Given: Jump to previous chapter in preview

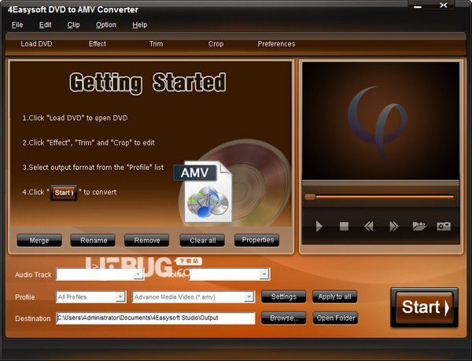Looking at the screenshot, I should (x=369, y=227).
